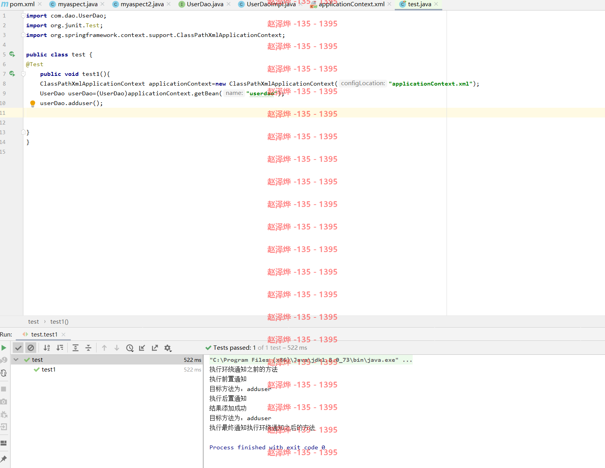This screenshot has width=605, height=468.
Task: Open test runner settings gear menu
Action: (168, 348)
